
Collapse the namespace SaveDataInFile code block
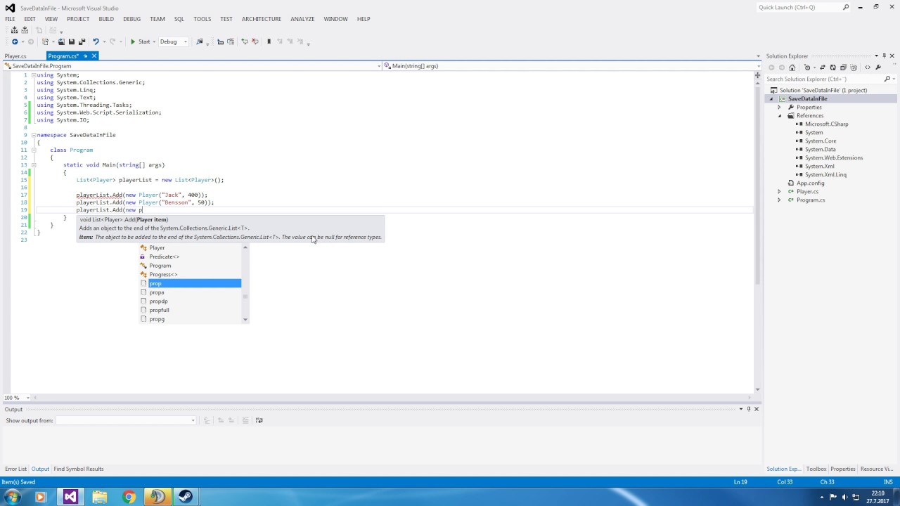click(33, 135)
